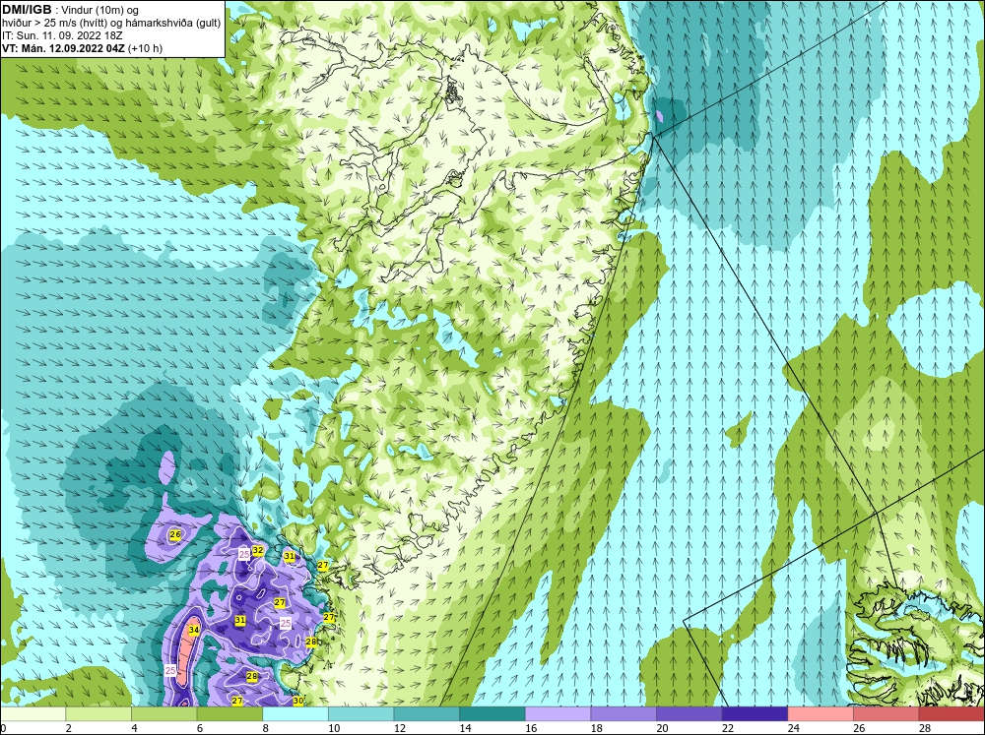This screenshot has height=735, width=985.
Task: Pick the red above-28 m/s legend swatch
Action: (952, 713)
